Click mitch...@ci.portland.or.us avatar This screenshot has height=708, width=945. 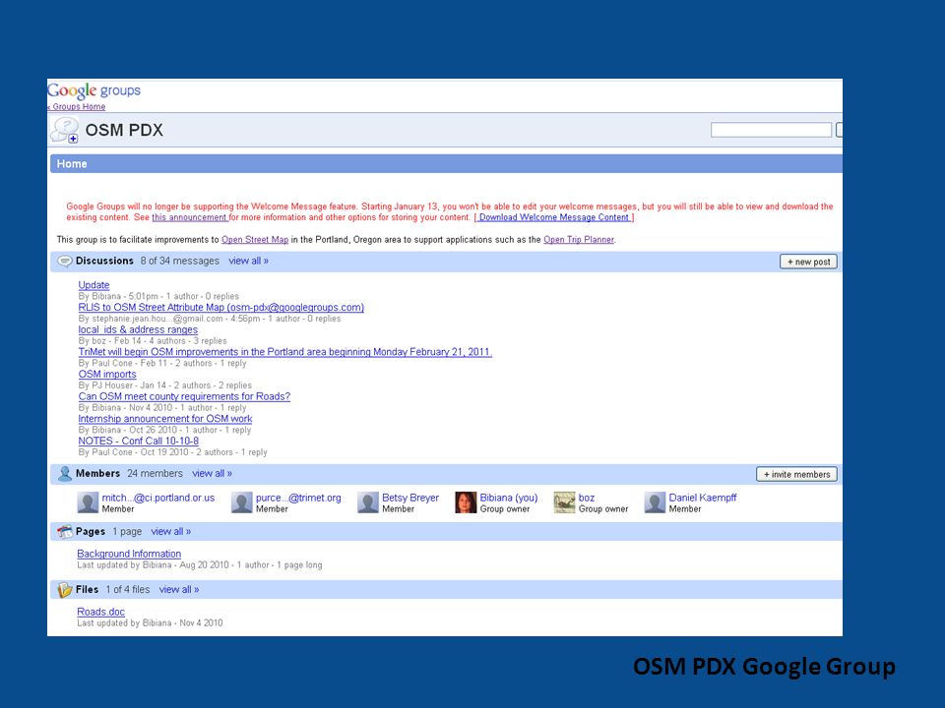(x=88, y=502)
